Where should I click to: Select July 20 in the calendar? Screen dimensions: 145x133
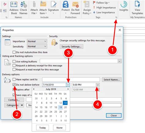[65, 107]
